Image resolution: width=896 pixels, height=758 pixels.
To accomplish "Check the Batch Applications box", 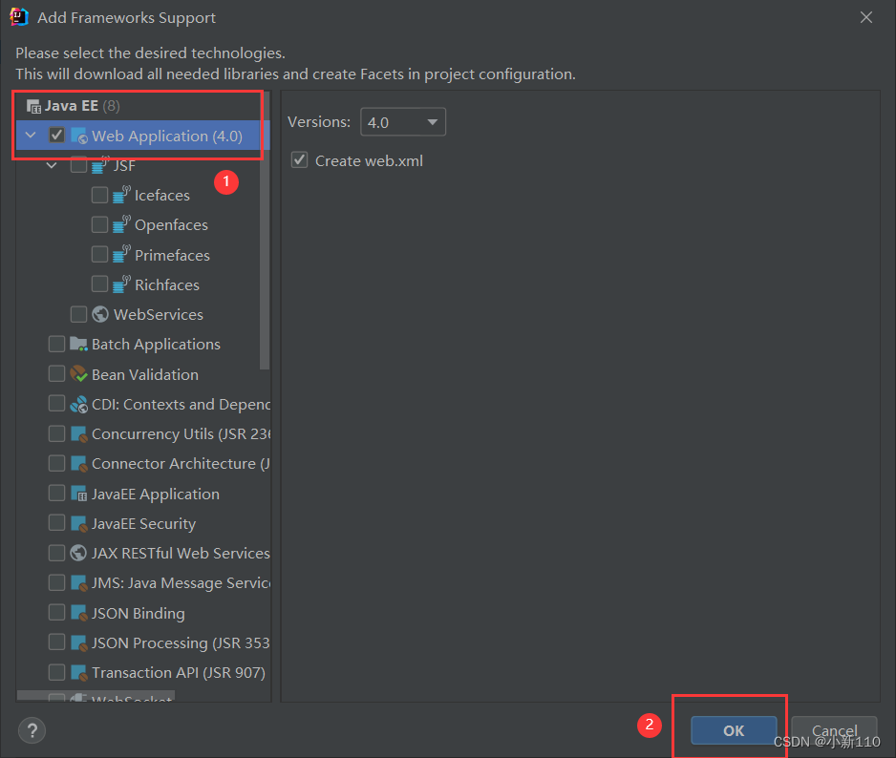I will [x=56, y=344].
